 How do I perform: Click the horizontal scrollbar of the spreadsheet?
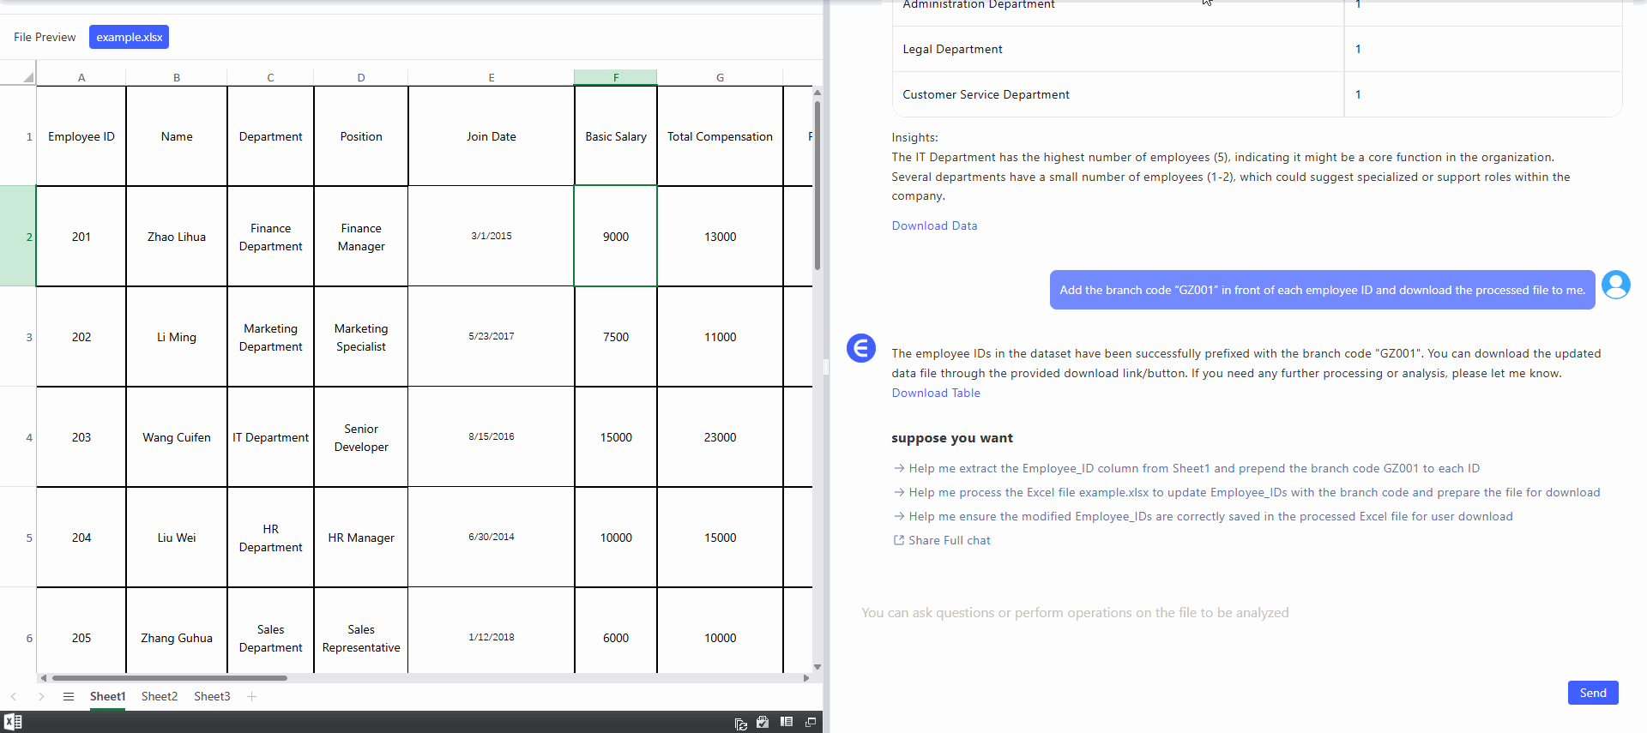170,677
